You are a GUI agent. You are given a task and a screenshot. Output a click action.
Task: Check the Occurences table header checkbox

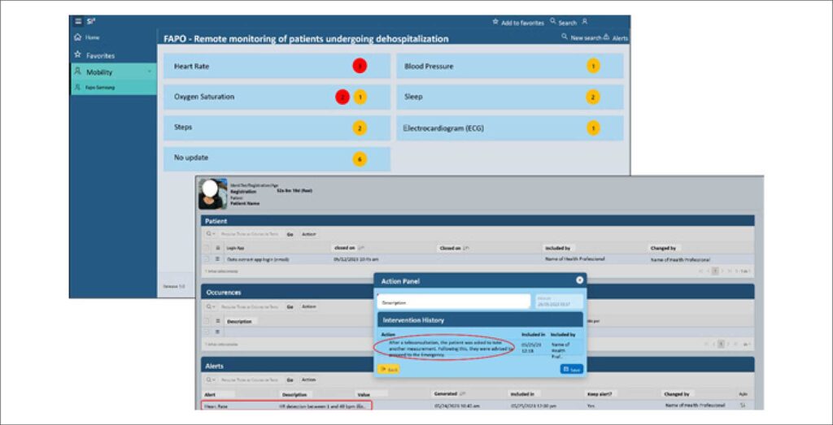(x=207, y=321)
